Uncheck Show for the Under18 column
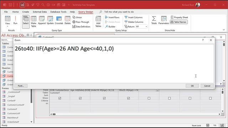The image size is (228, 128). (104, 98)
